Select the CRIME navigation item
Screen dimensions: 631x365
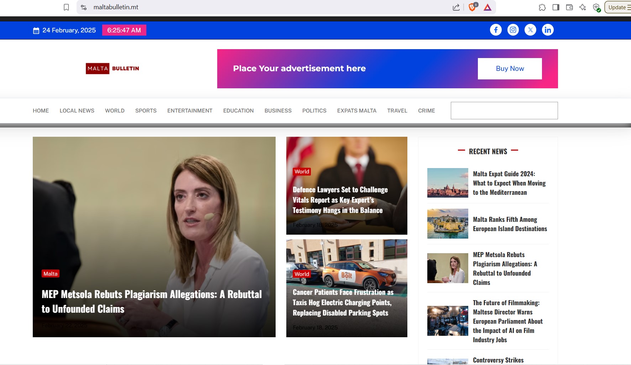426,111
